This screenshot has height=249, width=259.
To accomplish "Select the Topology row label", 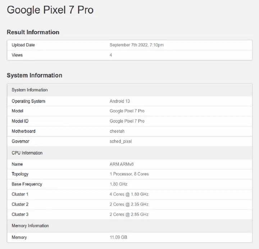I will (x=20, y=174).
